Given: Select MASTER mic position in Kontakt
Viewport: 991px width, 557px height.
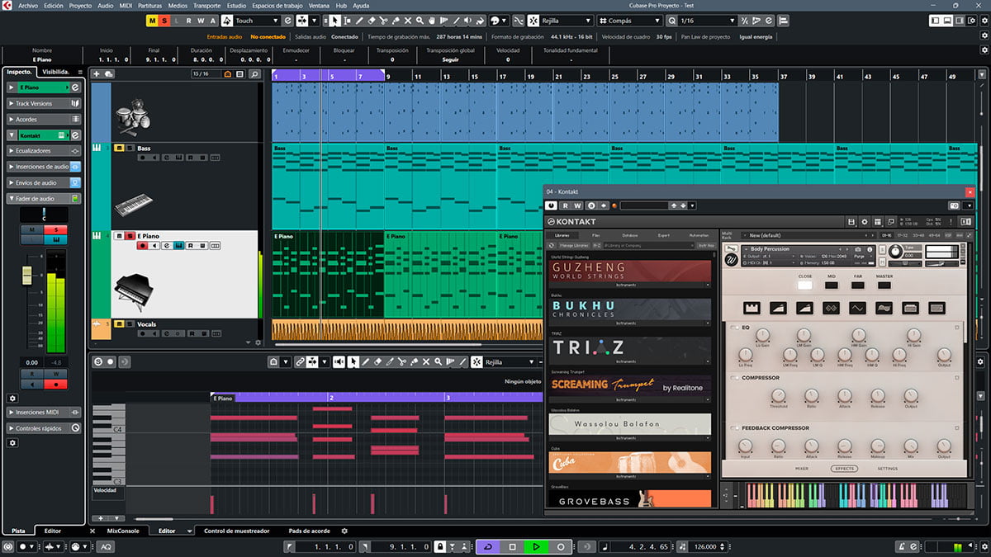Looking at the screenshot, I should tap(884, 286).
